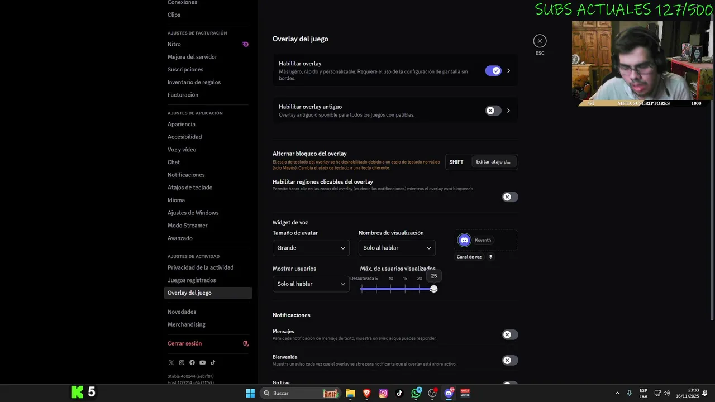
Task: Click the taskbar icon between WhatsApp and Discord
Action: coord(432,393)
